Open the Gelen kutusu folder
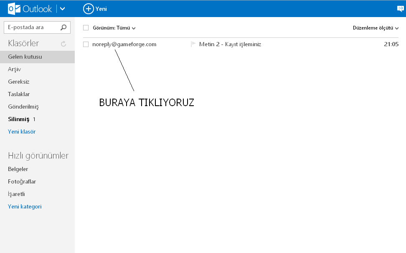This screenshot has height=253, width=406. (x=25, y=57)
